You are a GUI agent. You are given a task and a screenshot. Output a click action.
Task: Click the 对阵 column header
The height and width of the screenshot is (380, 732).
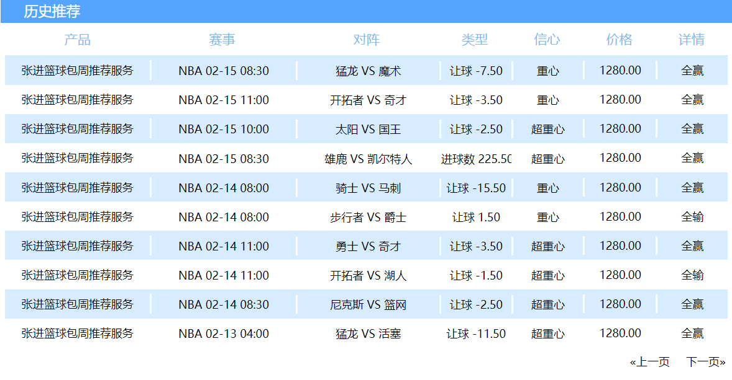(367, 40)
